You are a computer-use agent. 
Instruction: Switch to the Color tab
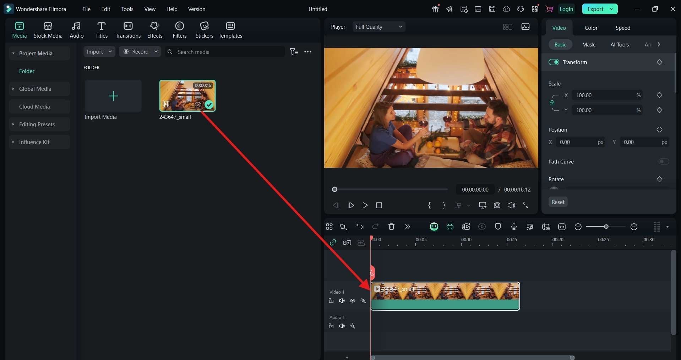(591, 28)
